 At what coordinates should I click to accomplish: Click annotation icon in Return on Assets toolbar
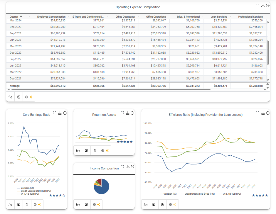click(86, 151)
